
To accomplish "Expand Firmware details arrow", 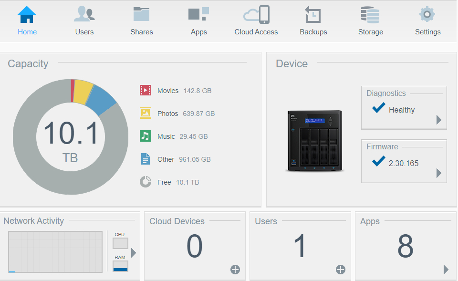I will 439,173.
